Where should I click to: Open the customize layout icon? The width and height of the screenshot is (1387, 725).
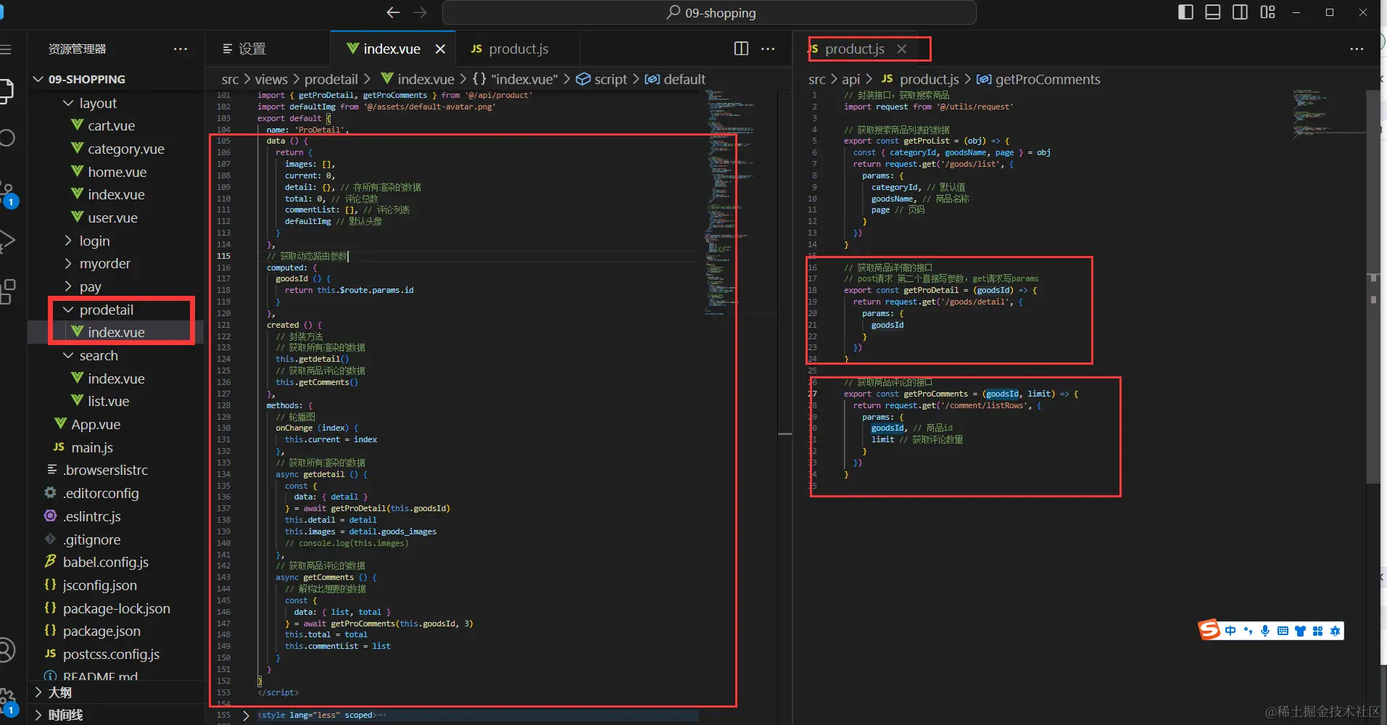point(1267,12)
